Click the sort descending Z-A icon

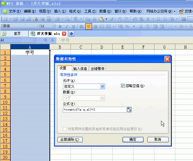coord(165,19)
